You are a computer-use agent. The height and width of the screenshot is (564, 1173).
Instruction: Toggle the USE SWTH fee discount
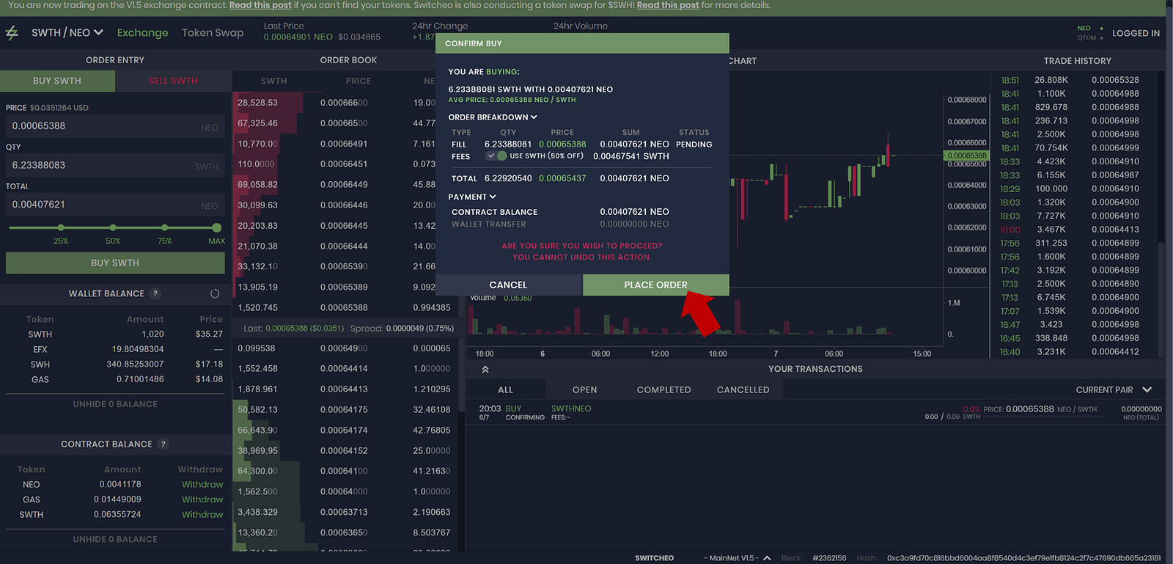[x=496, y=155]
